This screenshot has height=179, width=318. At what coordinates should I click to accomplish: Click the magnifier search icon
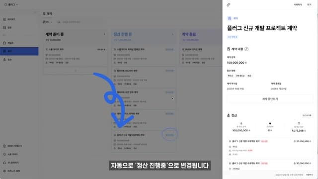(59, 22)
